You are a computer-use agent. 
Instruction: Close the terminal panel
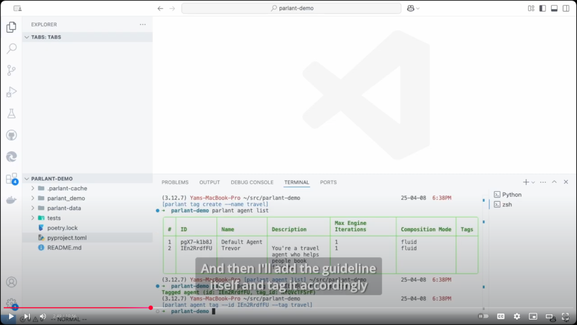point(566,182)
